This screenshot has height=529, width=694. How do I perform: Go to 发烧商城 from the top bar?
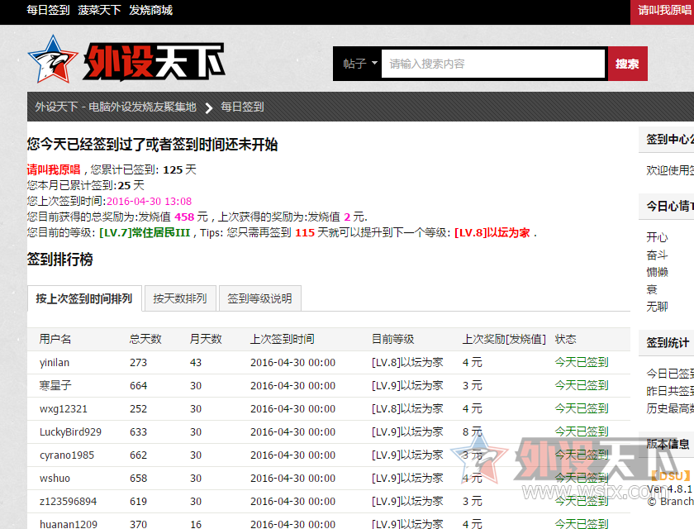pyautogui.click(x=150, y=11)
